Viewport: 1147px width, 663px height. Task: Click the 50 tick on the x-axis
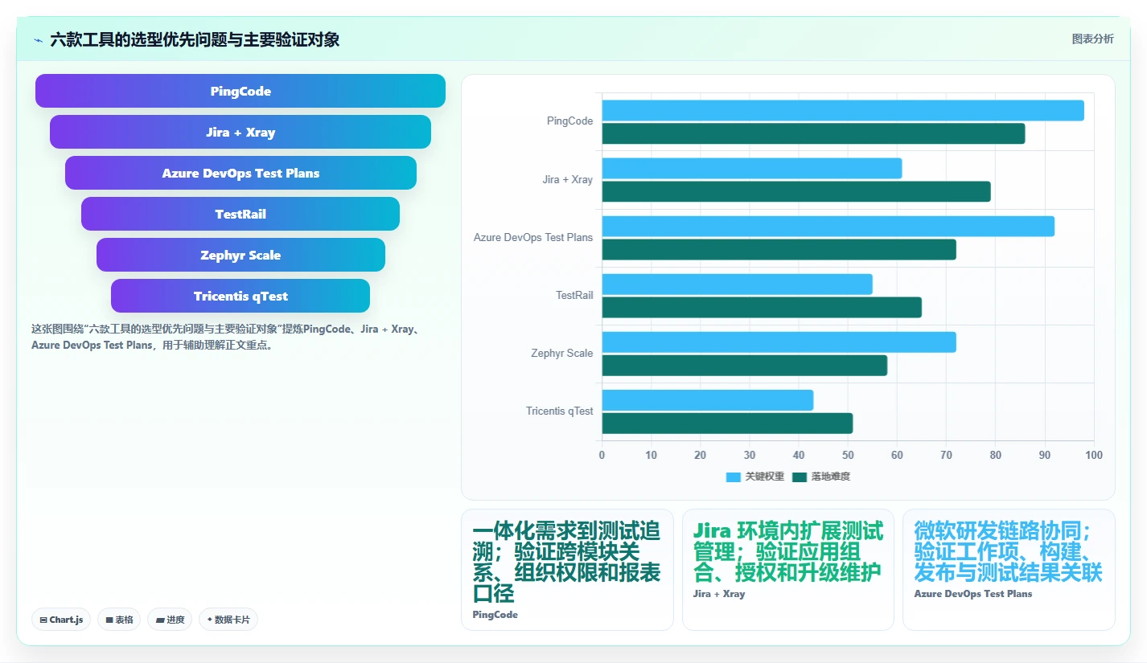tap(848, 455)
